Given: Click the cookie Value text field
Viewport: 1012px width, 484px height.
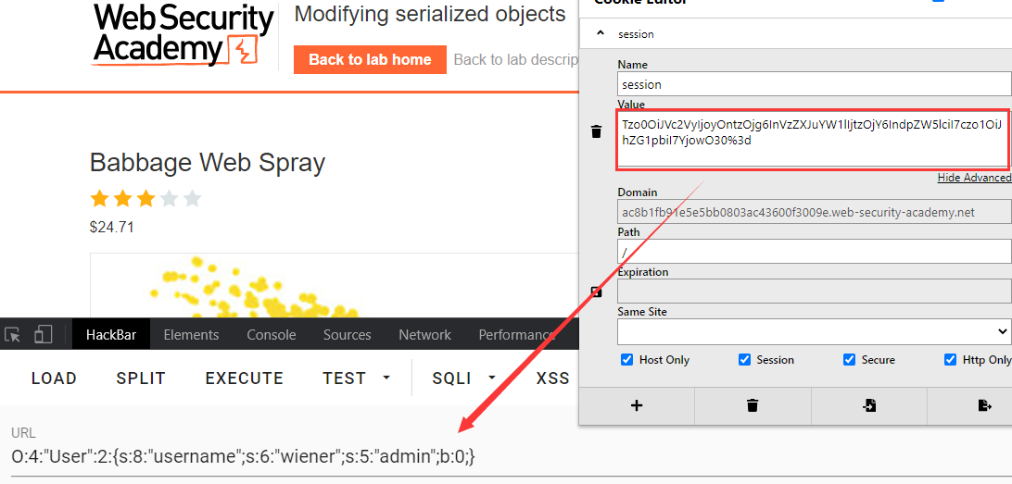Looking at the screenshot, I should pyautogui.click(x=813, y=139).
